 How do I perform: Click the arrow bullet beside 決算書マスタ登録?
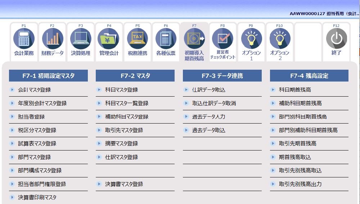[99, 184]
